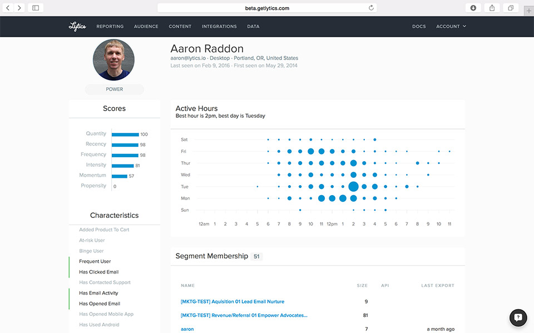534x333 pixels.
Task: Toggle the Safari sidebar icon
Action: click(36, 8)
